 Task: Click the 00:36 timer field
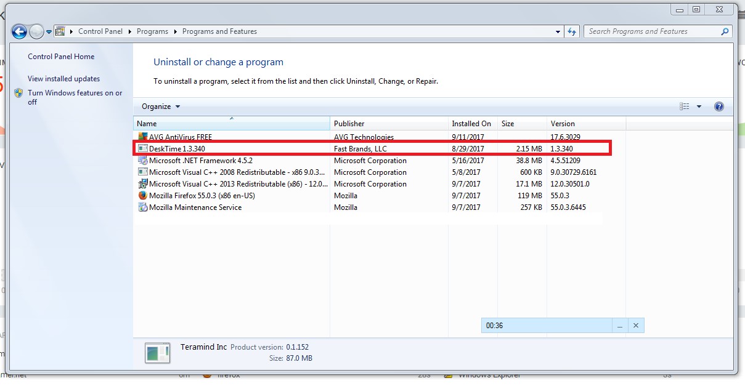pyautogui.click(x=547, y=326)
